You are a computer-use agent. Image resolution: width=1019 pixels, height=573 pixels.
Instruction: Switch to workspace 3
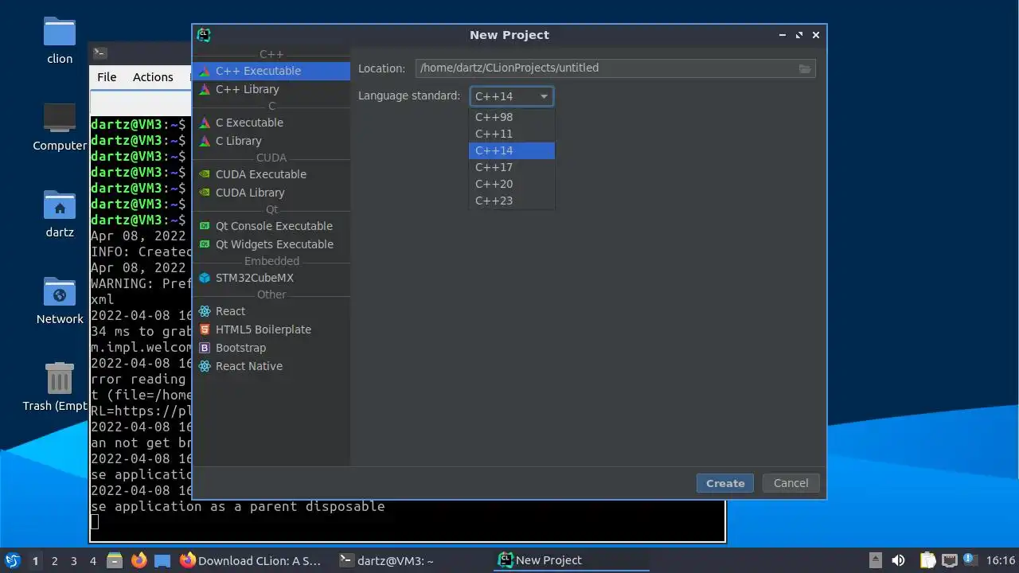click(x=73, y=561)
